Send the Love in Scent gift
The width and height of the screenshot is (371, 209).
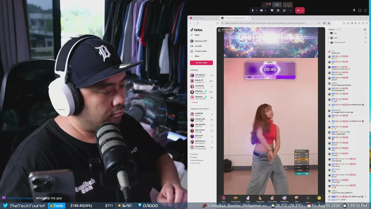(x=272, y=199)
